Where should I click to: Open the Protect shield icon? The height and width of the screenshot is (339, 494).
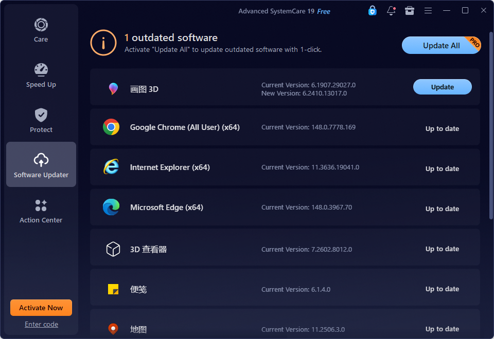[41, 115]
